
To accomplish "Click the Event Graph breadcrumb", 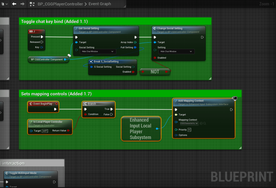I will [x=100, y=4].
